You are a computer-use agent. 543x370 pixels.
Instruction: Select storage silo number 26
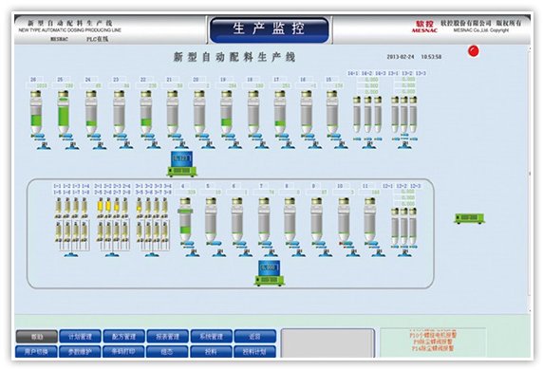36,112
